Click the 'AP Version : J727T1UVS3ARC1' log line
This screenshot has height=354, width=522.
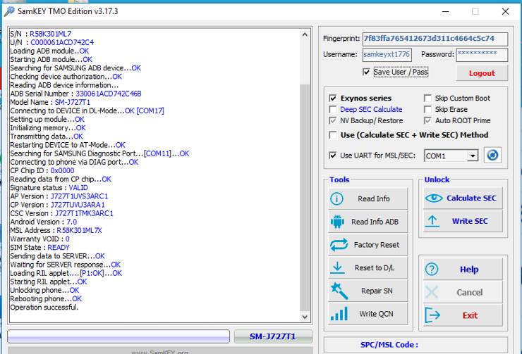point(59,196)
